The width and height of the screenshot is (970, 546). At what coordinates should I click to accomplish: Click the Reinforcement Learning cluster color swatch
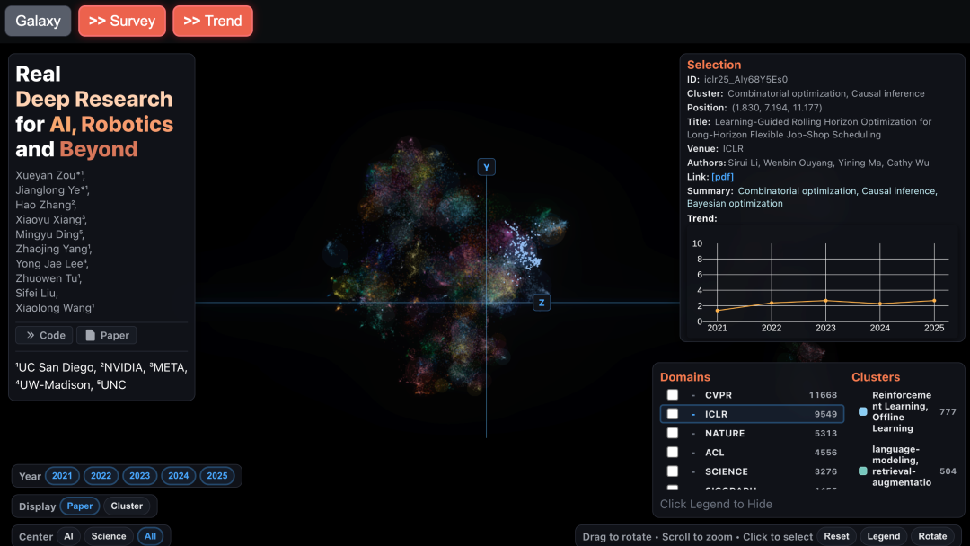click(863, 412)
